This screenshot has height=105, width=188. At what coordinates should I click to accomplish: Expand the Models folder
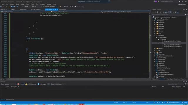[155, 49]
